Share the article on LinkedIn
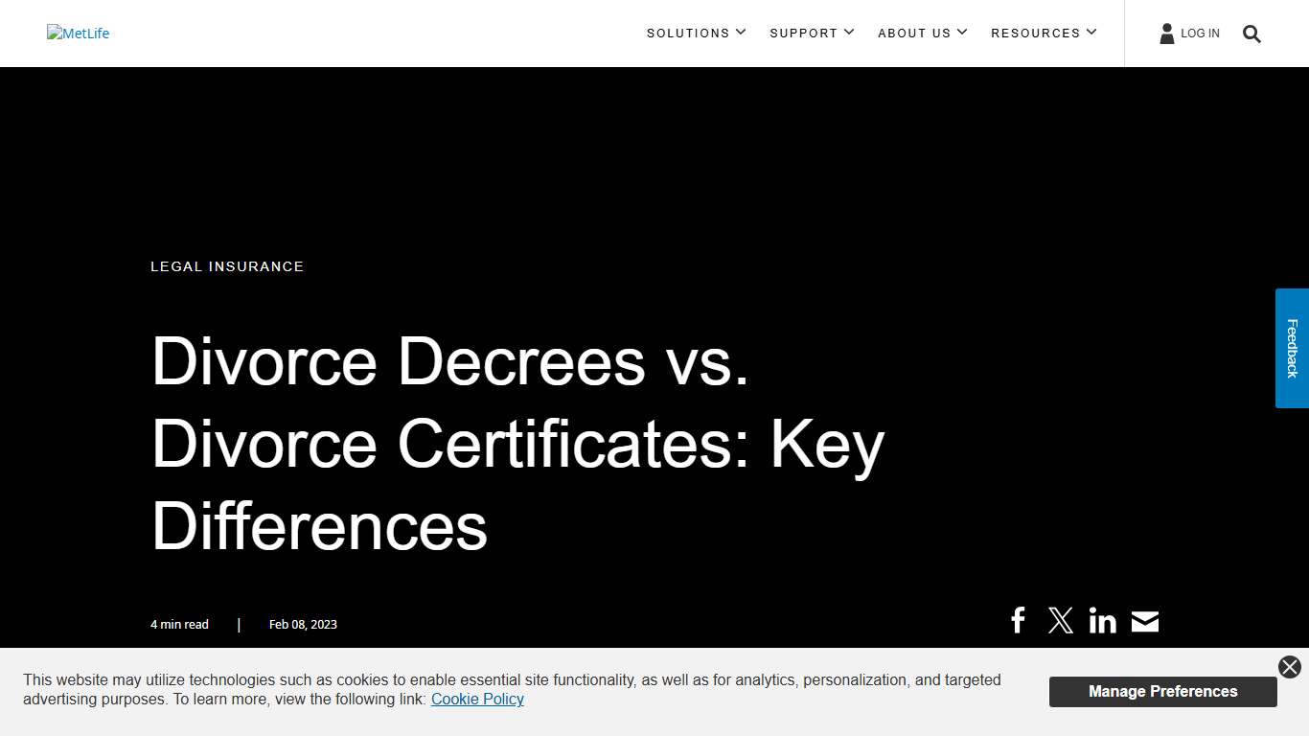Screen dimensions: 1309x736 1102,620
